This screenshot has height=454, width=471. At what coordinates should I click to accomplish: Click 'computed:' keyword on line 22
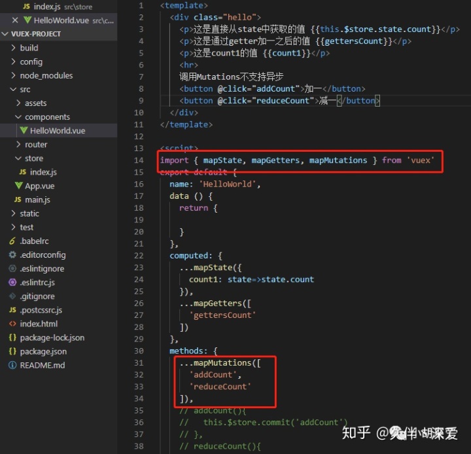(191, 256)
